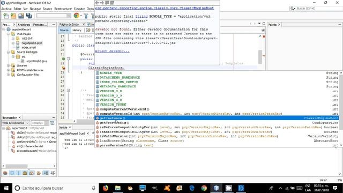Expand the Configuration Files node
Image resolution: width=343 pixels, height=193 pixels.
coord(9,75)
